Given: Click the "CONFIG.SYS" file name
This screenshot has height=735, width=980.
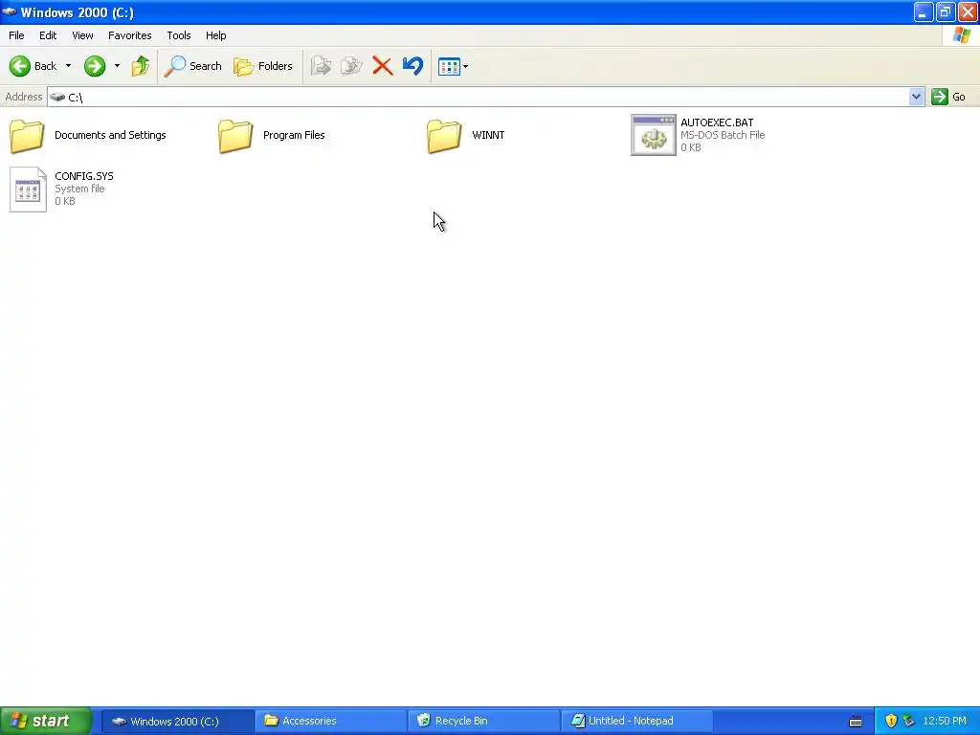Looking at the screenshot, I should pos(84,176).
